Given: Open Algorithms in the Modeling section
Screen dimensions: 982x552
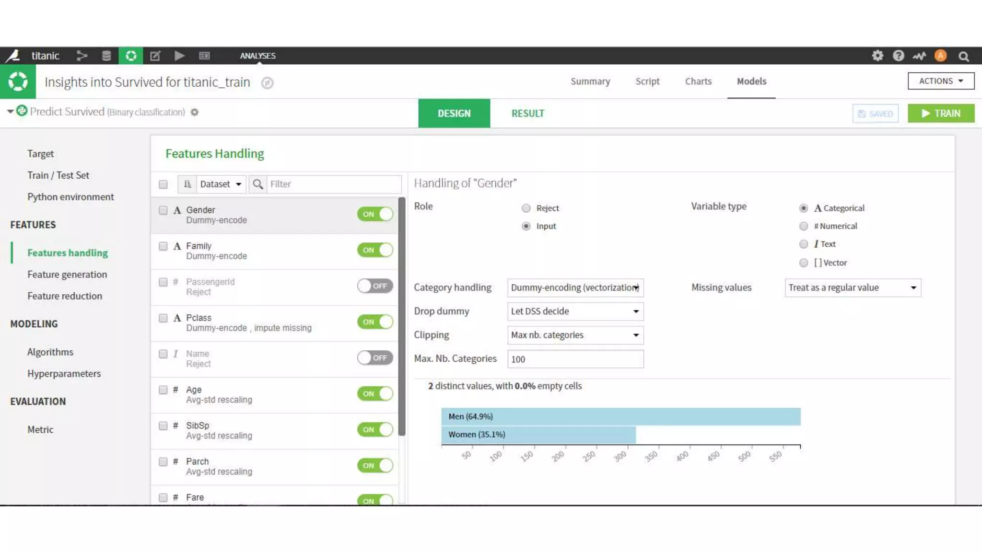Looking at the screenshot, I should pyautogui.click(x=50, y=352).
